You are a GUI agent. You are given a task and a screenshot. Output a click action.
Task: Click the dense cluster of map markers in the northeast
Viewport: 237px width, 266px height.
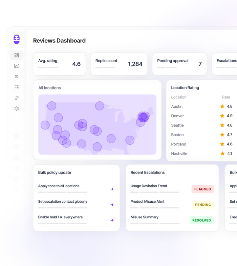[x=144, y=117]
